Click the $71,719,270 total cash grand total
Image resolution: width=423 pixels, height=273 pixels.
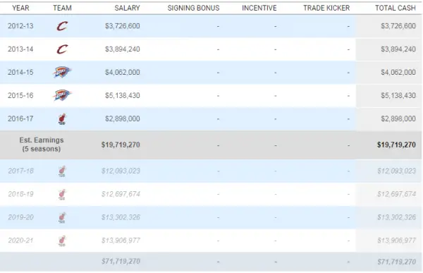tap(396, 262)
